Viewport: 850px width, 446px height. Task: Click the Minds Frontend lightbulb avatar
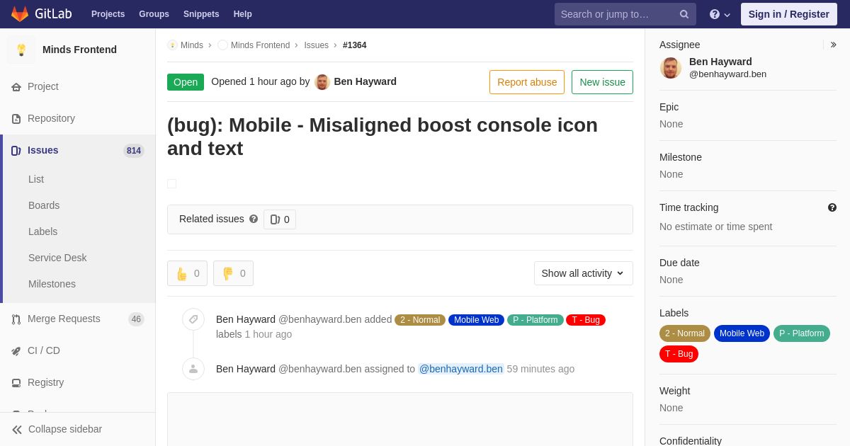pos(21,50)
